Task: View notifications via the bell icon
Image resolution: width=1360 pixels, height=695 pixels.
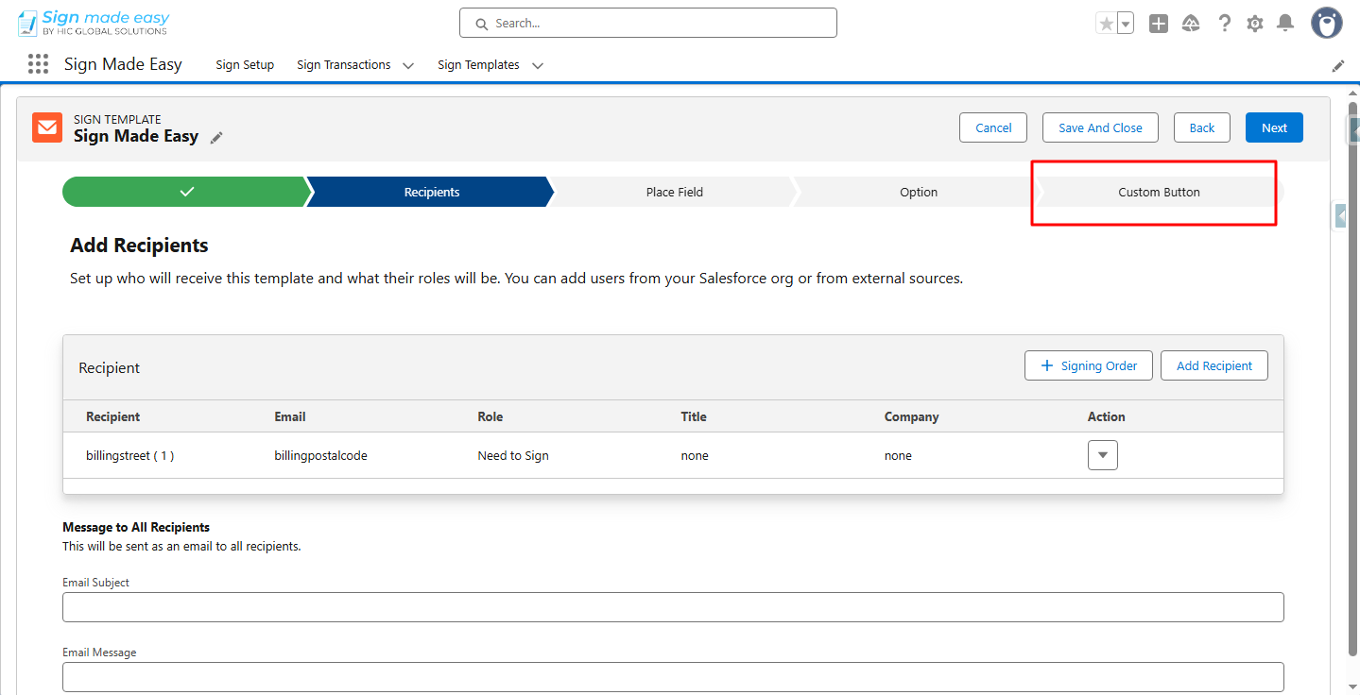Action: (1285, 23)
